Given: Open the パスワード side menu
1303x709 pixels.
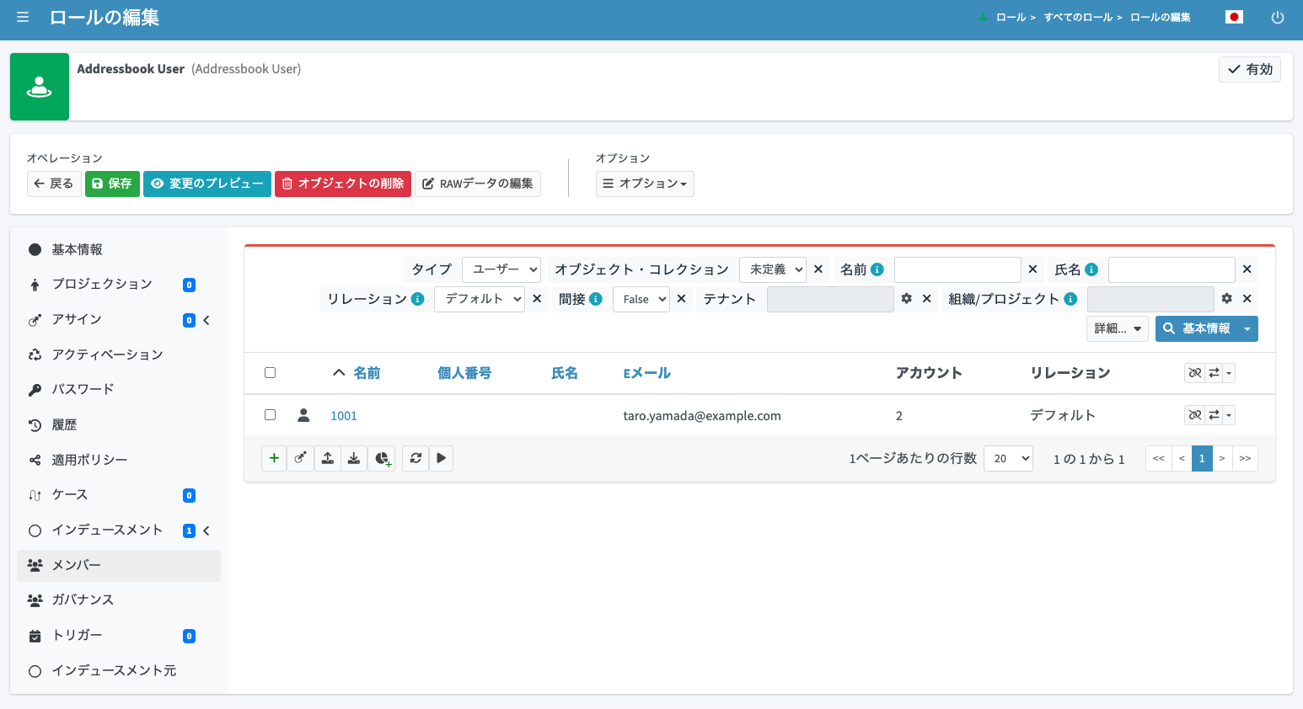Looking at the screenshot, I should pyautogui.click(x=119, y=389).
